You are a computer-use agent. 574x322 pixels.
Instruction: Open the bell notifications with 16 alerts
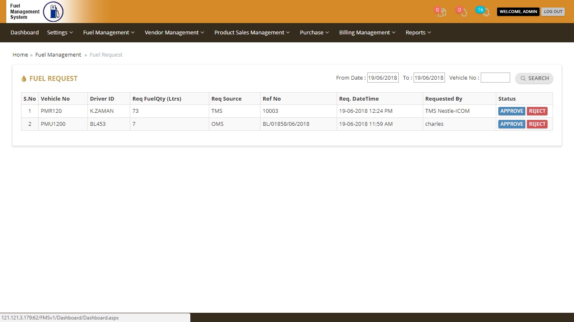pos(485,12)
